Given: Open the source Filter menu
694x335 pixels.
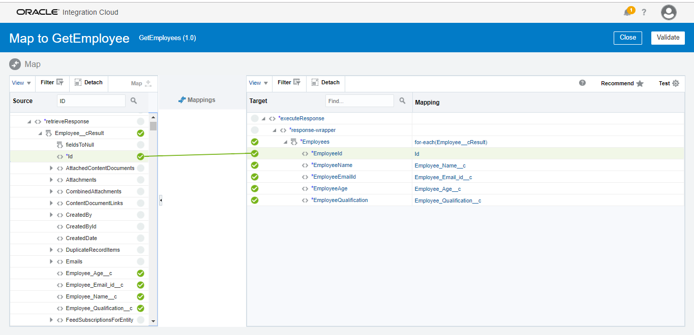Looking at the screenshot, I should pyautogui.click(x=52, y=82).
